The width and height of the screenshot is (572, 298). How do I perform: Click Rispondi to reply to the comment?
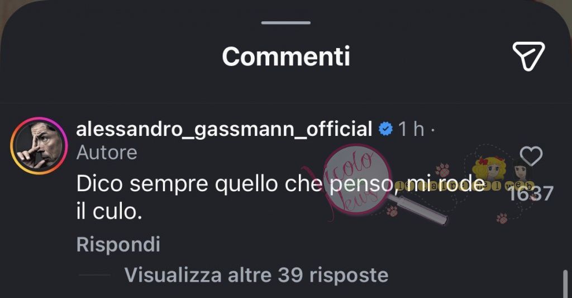[x=118, y=244]
